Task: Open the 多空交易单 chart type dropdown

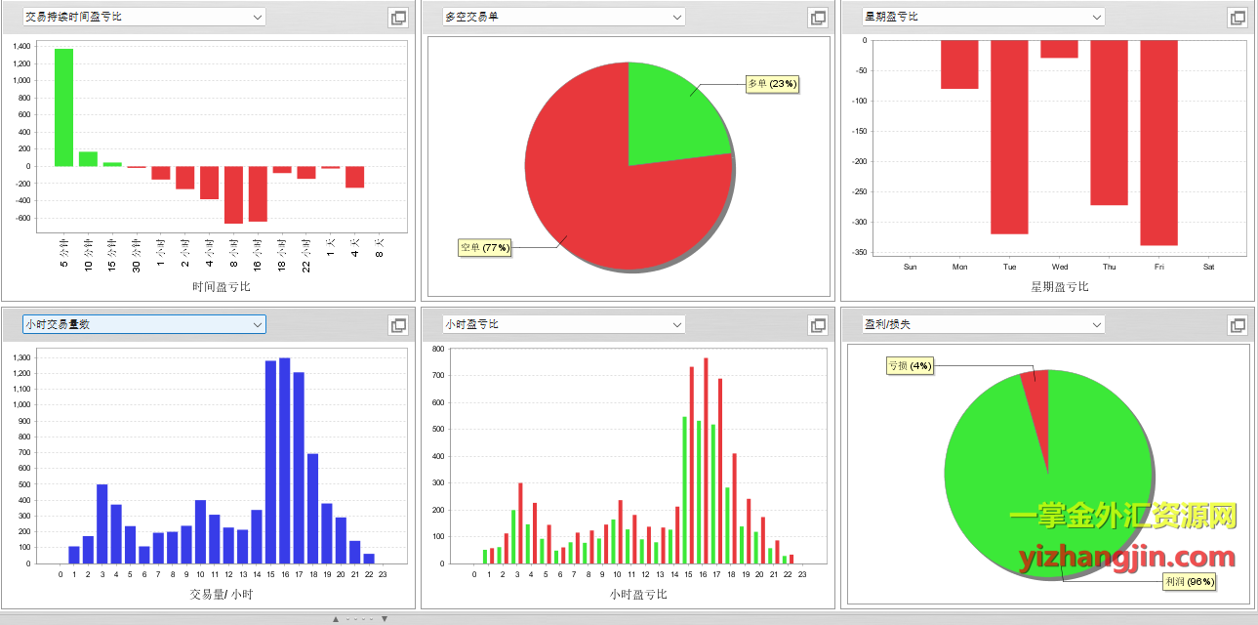Action: pyautogui.click(x=677, y=17)
